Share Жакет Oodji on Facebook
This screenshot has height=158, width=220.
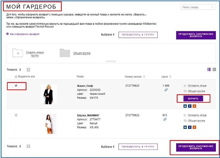point(190,106)
